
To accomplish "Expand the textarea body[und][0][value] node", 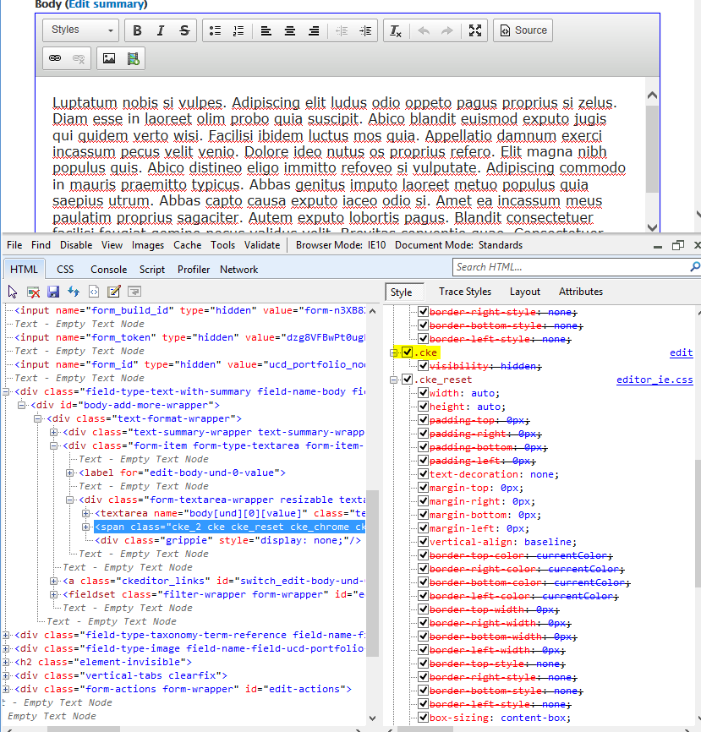I will click(86, 514).
